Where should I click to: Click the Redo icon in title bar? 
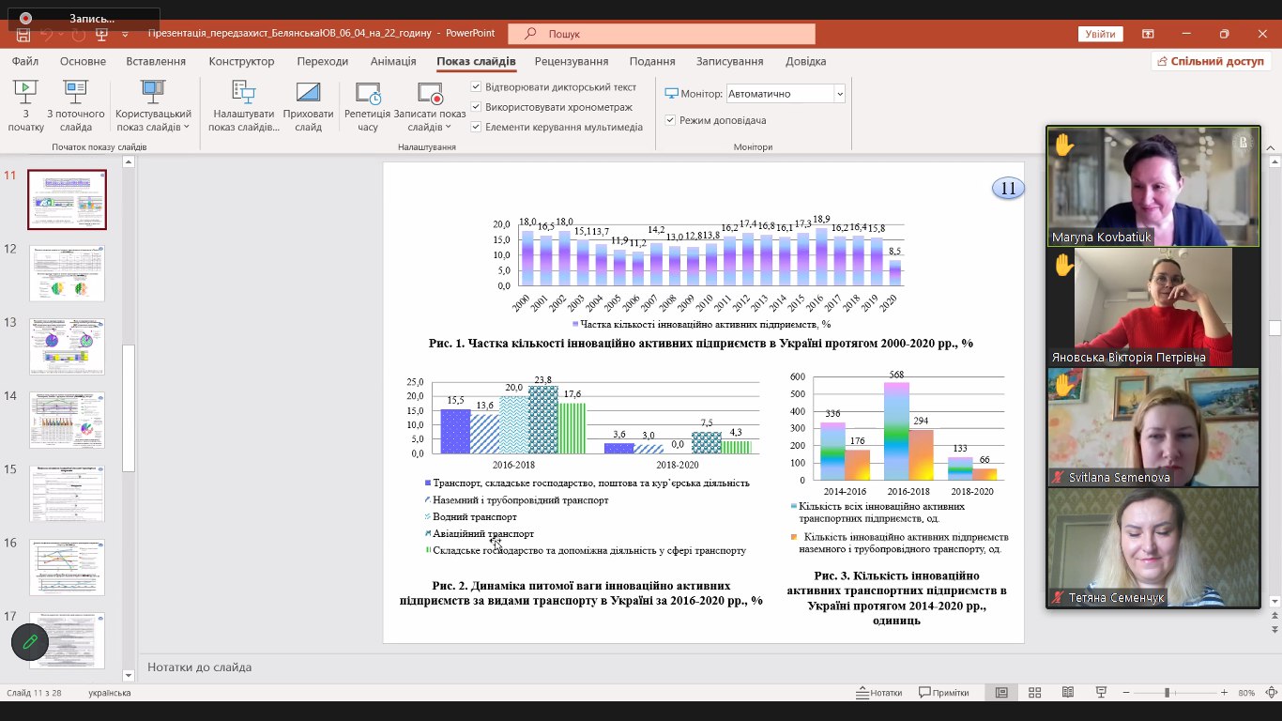click(x=78, y=34)
